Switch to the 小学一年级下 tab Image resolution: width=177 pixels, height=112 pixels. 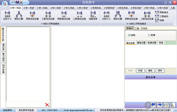click(x=29, y=8)
